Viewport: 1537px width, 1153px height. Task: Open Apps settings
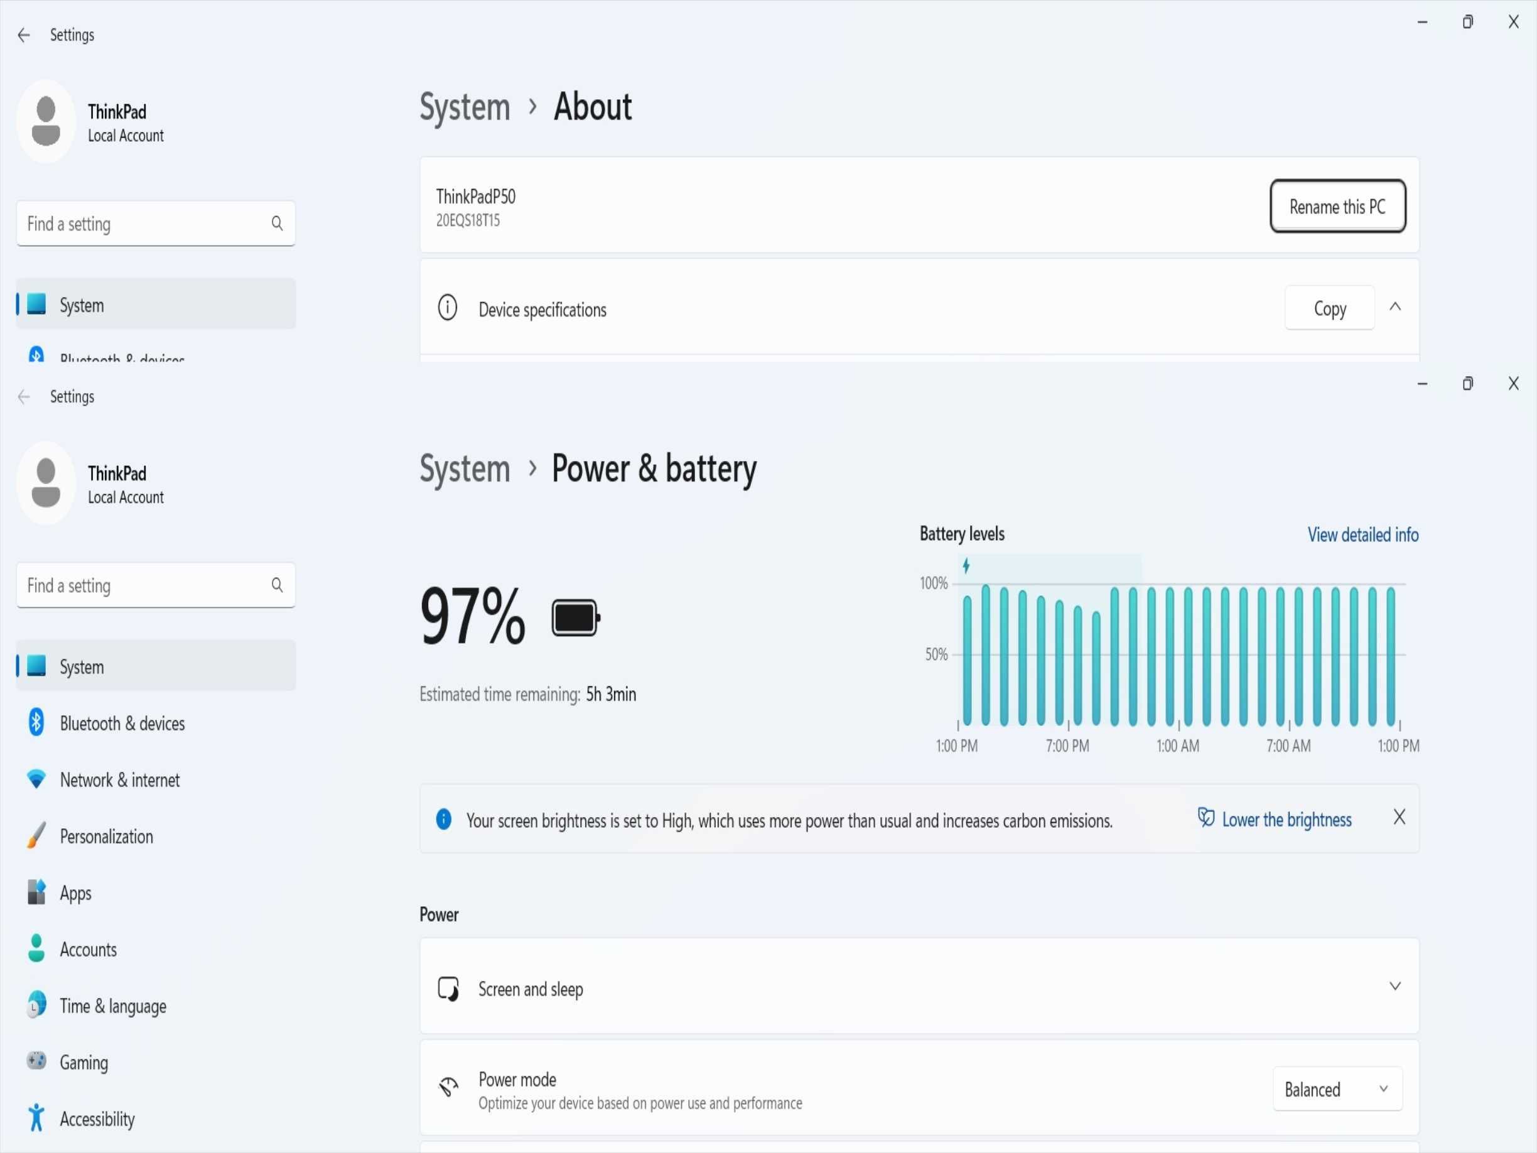pyautogui.click(x=156, y=893)
